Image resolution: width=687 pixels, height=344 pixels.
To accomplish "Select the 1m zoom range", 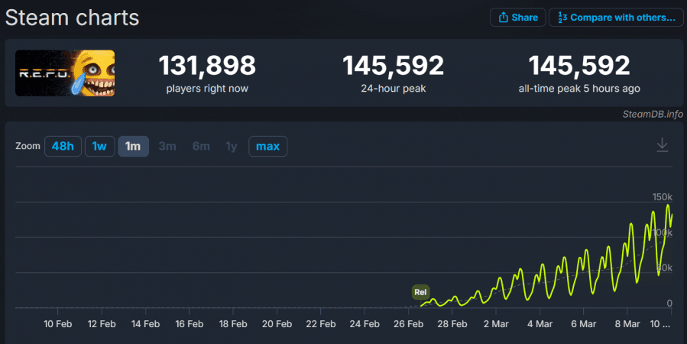I will 133,146.
